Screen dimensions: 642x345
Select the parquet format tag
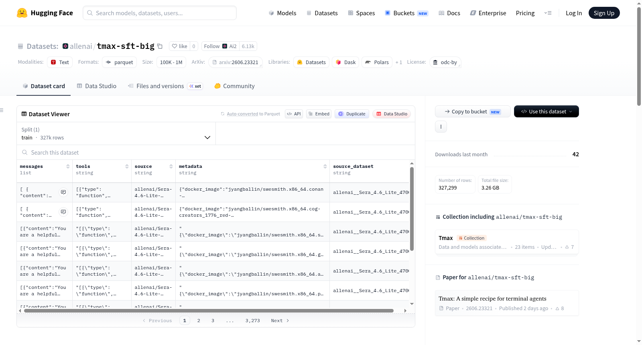point(120,62)
